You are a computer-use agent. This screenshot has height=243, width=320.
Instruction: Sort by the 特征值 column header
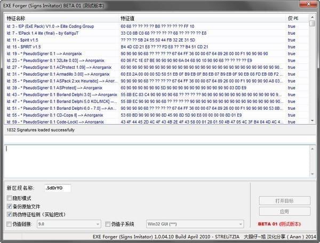pos(203,18)
